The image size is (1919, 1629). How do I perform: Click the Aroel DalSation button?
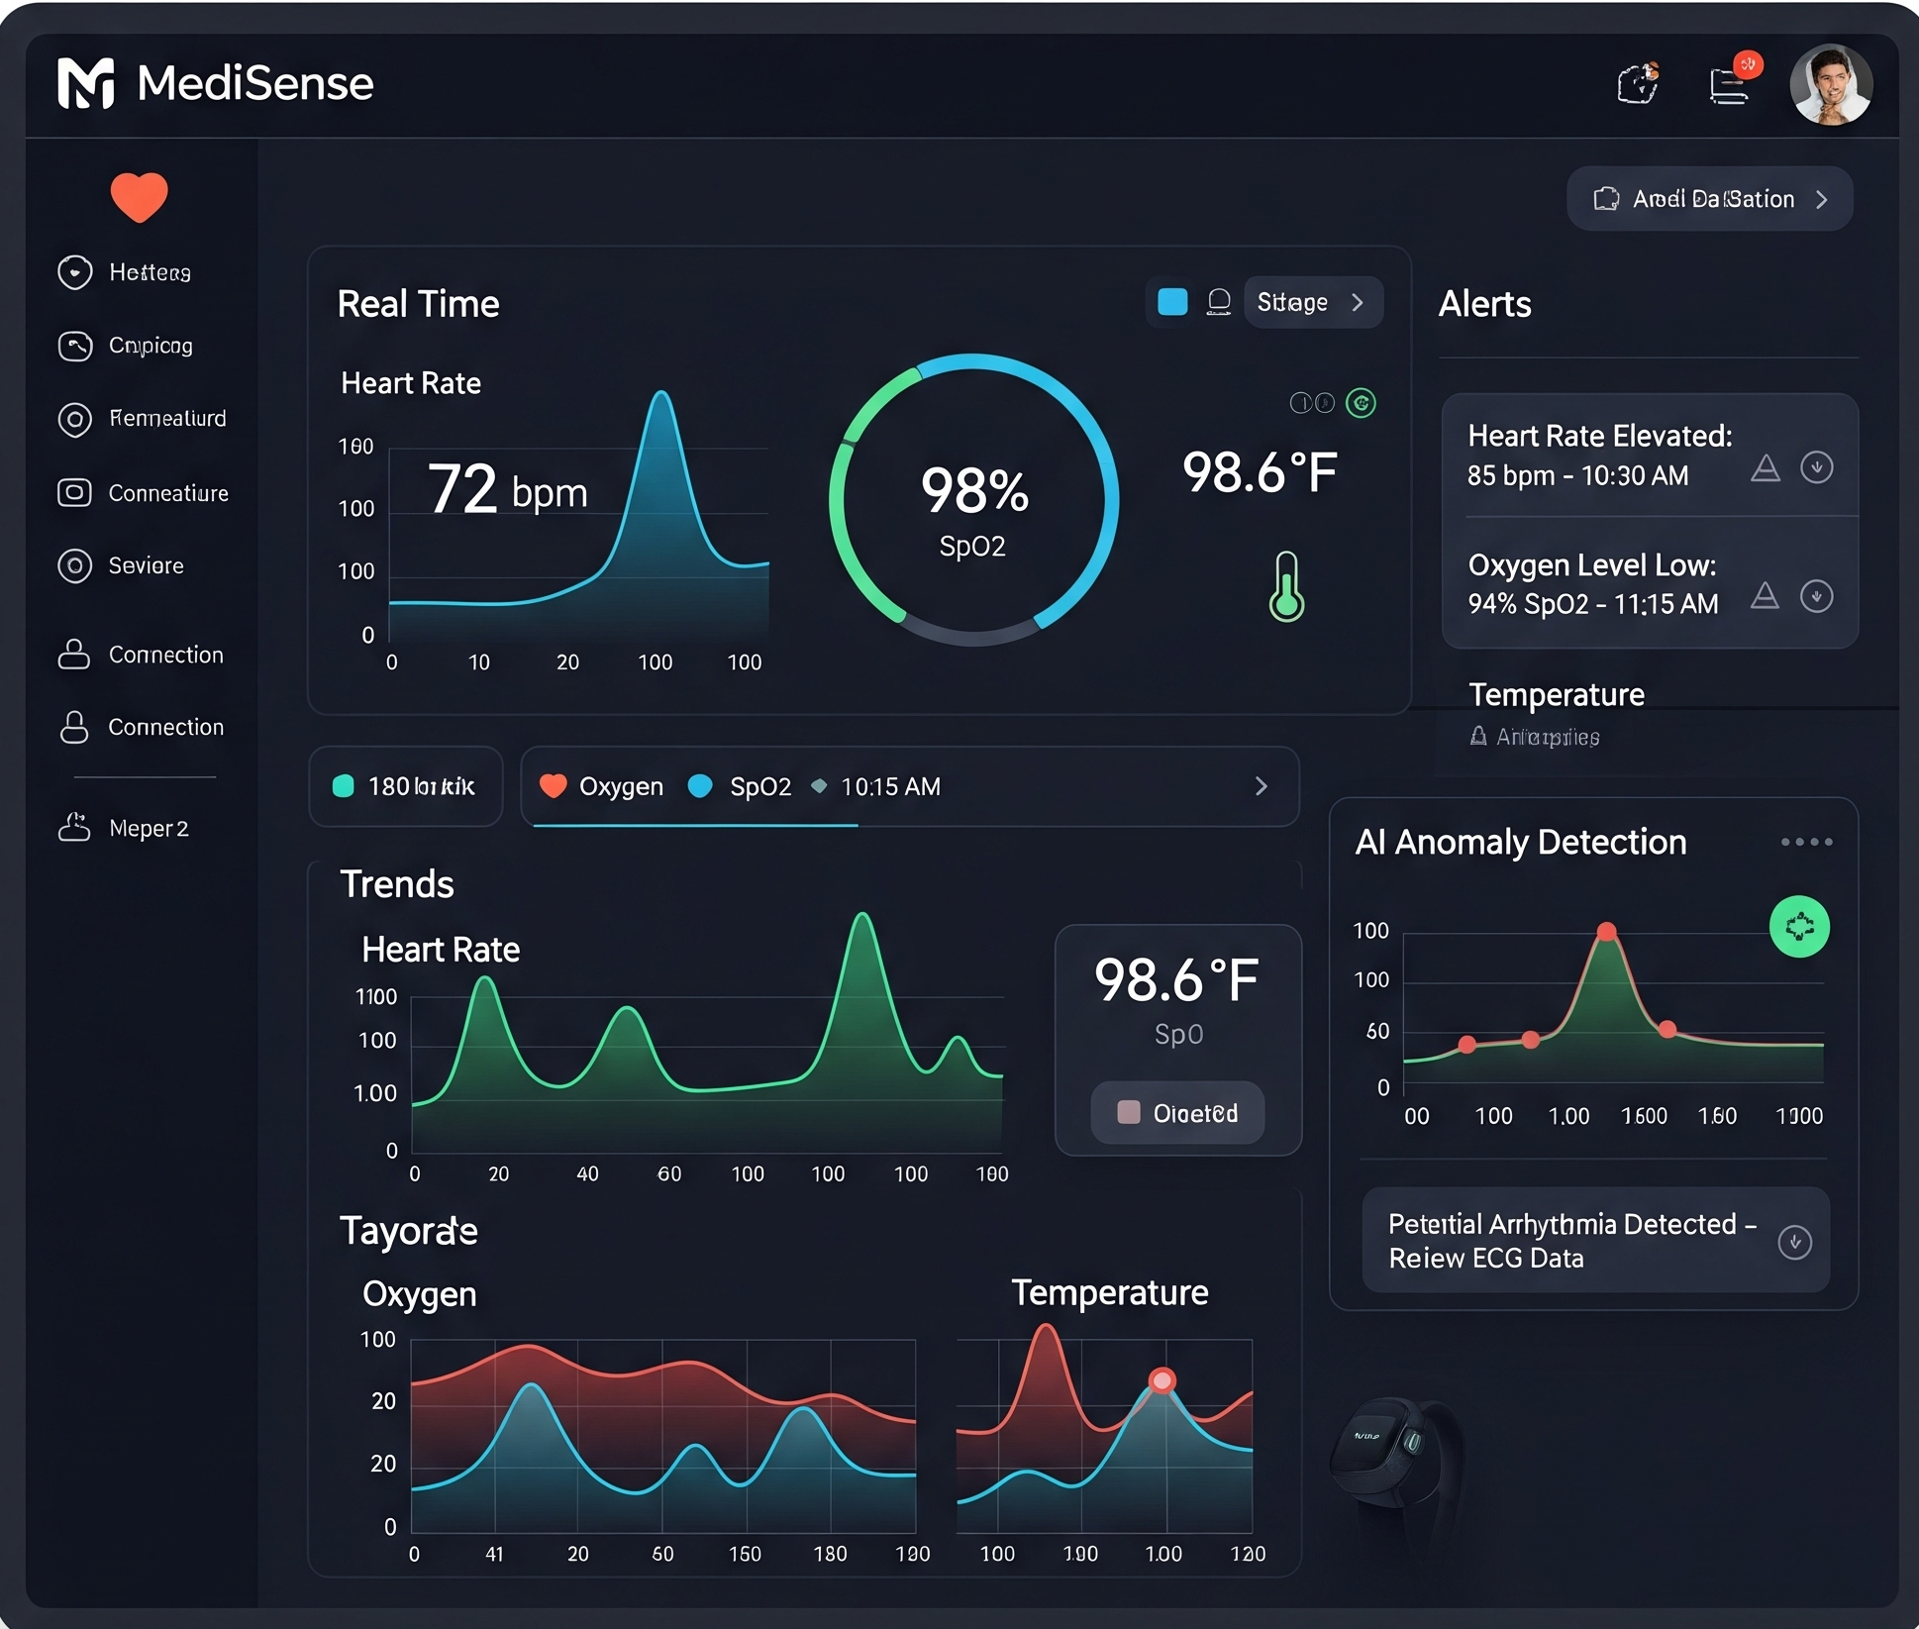click(x=1709, y=199)
